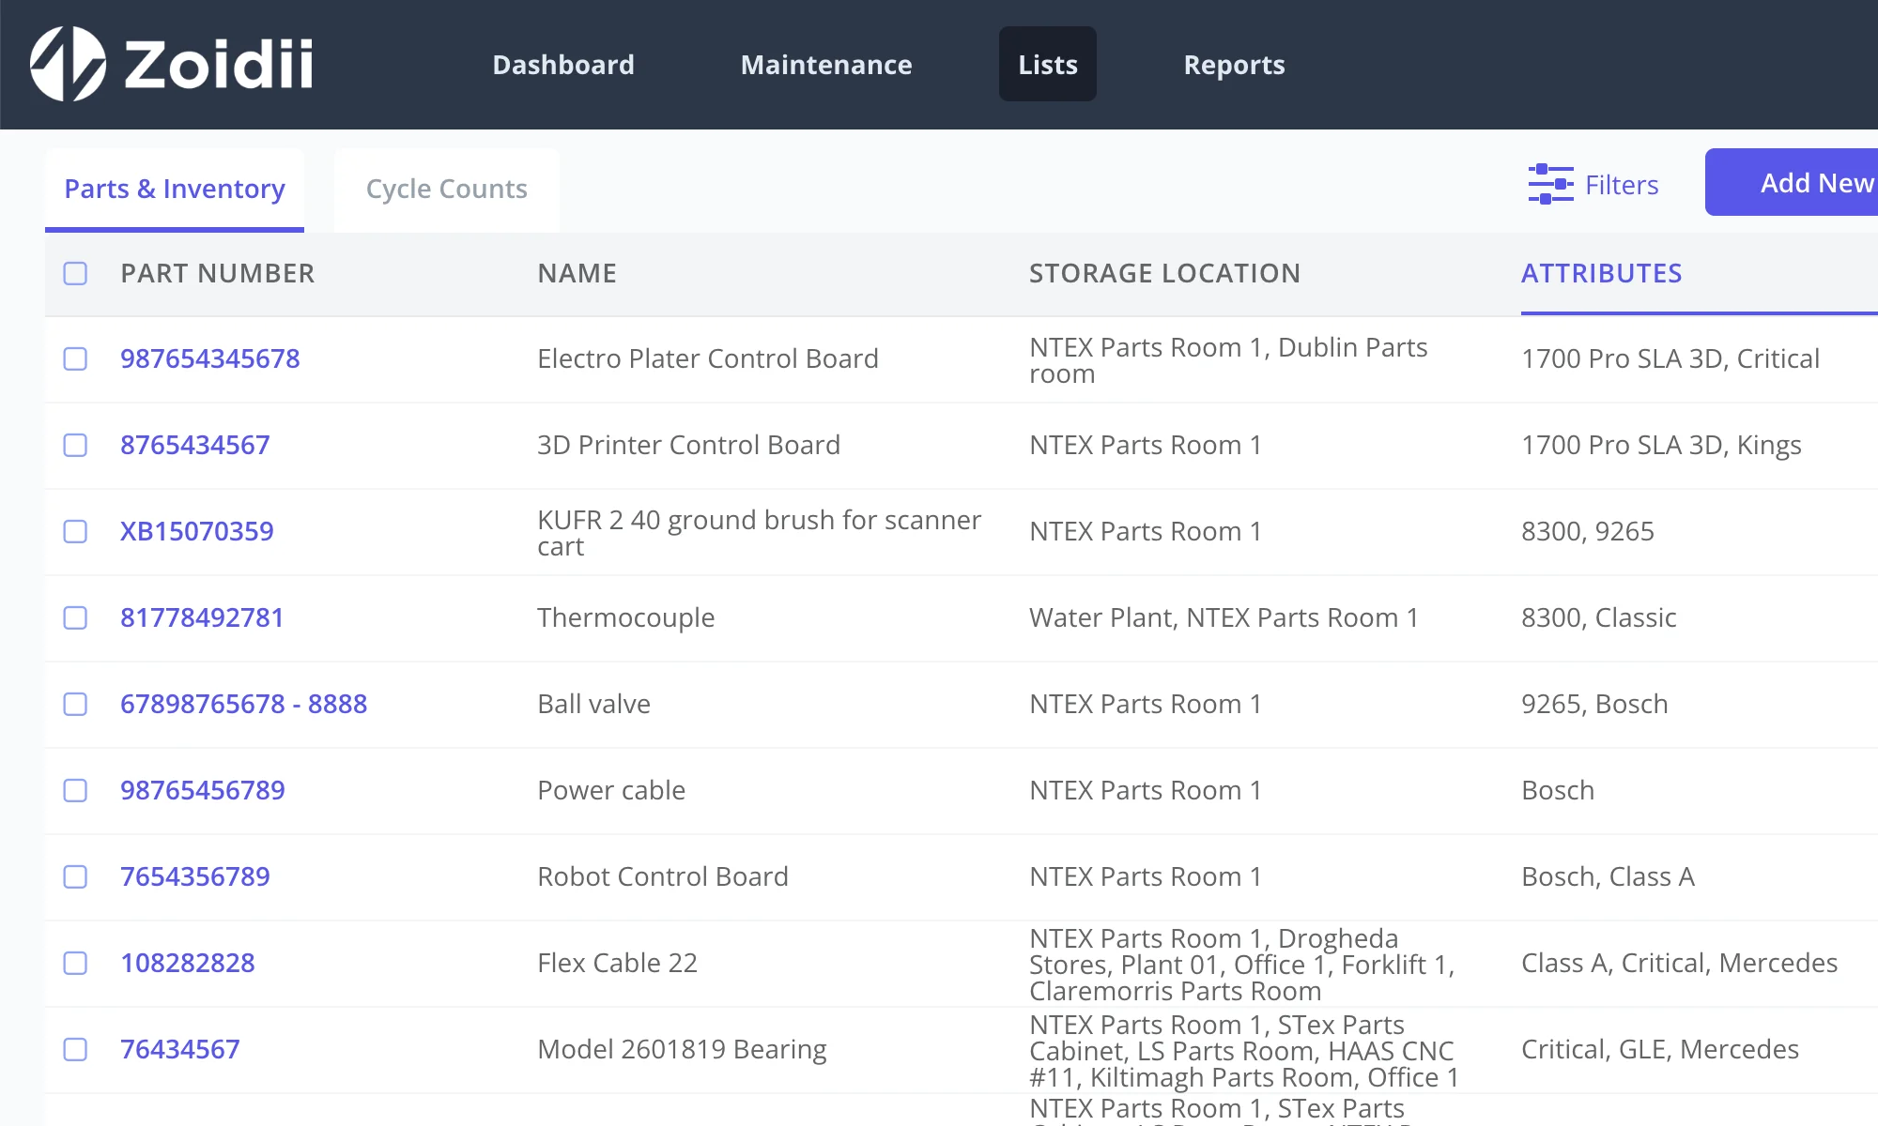Open the Filters slider icon

click(1550, 184)
